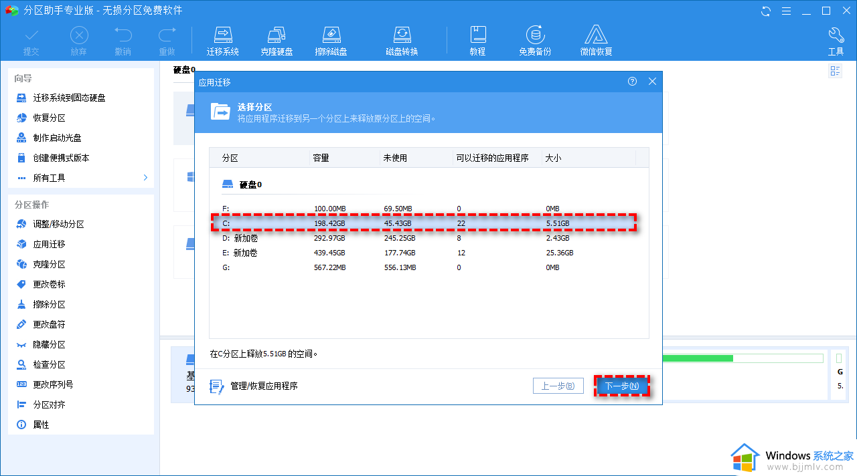This screenshot has height=476, width=857.
Task: Click the 擦除分区 sidebar icon
Action: coord(21,305)
